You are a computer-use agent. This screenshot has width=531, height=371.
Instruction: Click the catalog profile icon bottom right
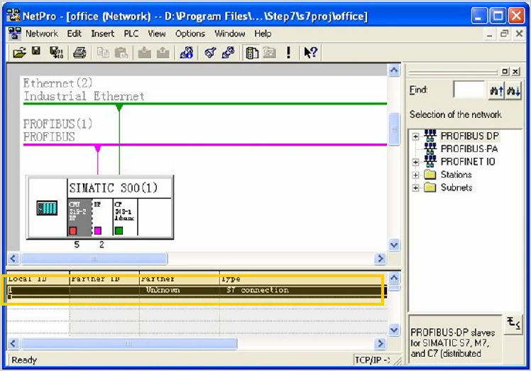click(x=513, y=324)
